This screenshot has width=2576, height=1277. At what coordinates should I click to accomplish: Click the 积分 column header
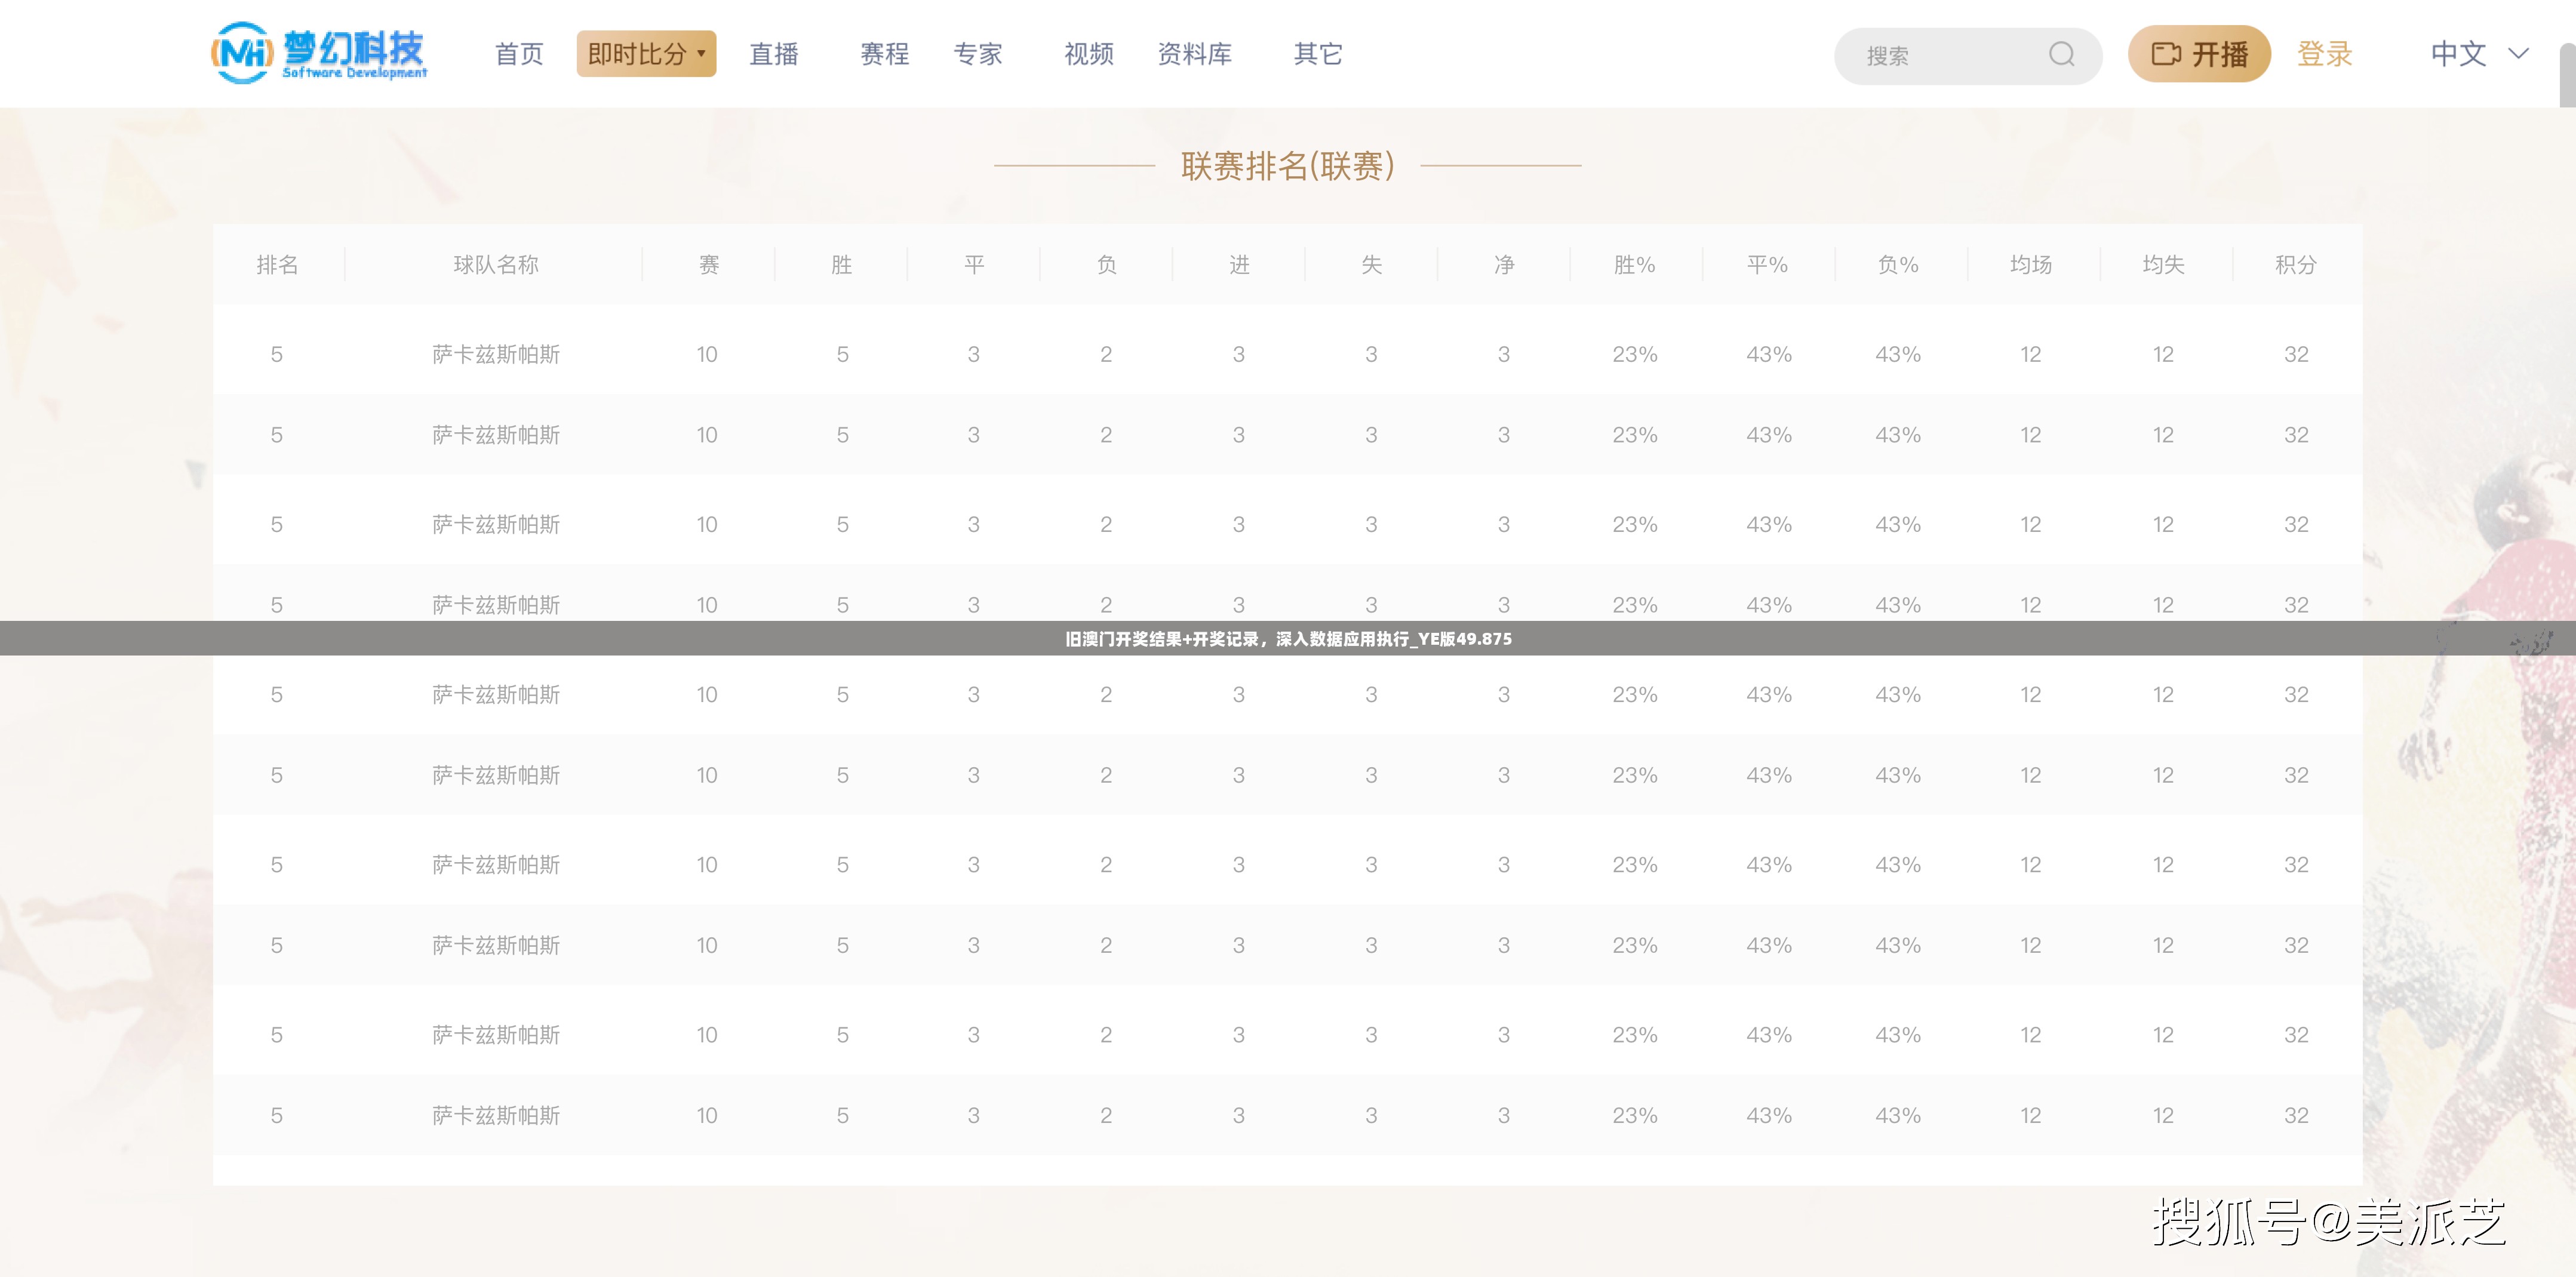coord(2296,265)
